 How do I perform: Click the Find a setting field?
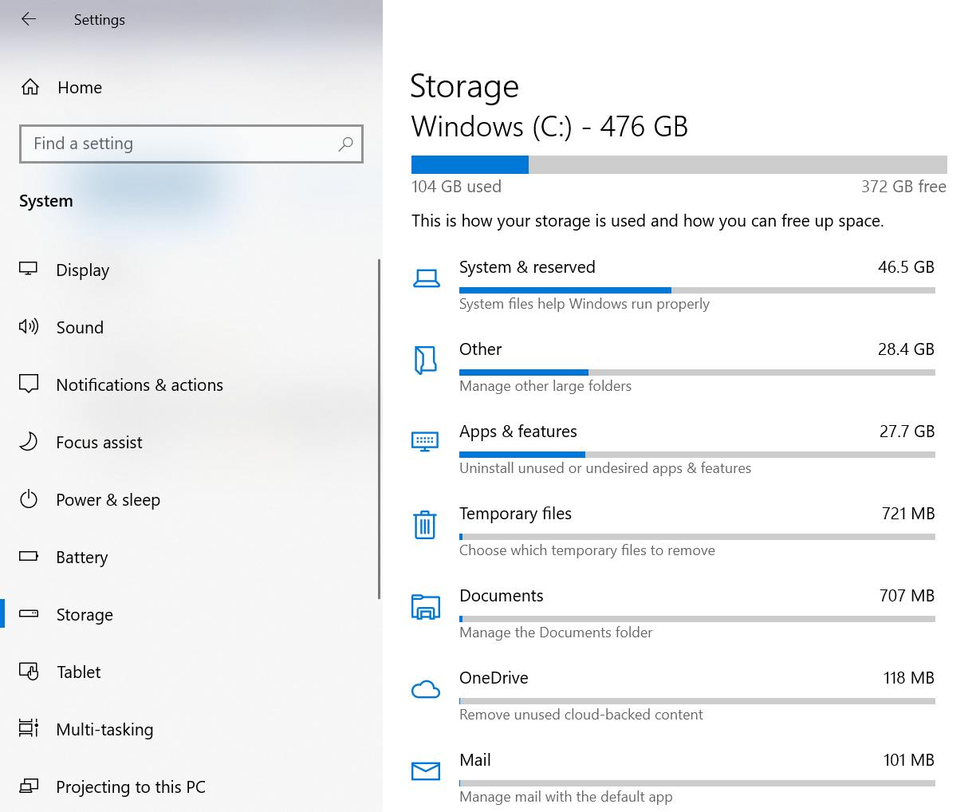click(x=191, y=144)
